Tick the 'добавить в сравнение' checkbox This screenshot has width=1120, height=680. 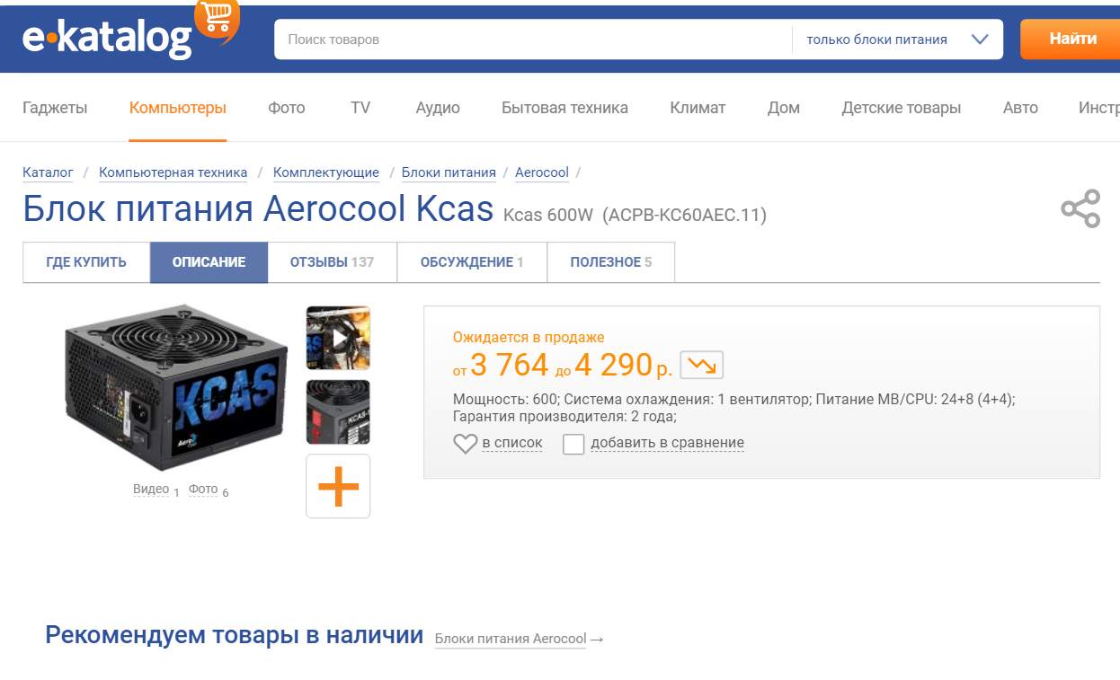tap(573, 444)
